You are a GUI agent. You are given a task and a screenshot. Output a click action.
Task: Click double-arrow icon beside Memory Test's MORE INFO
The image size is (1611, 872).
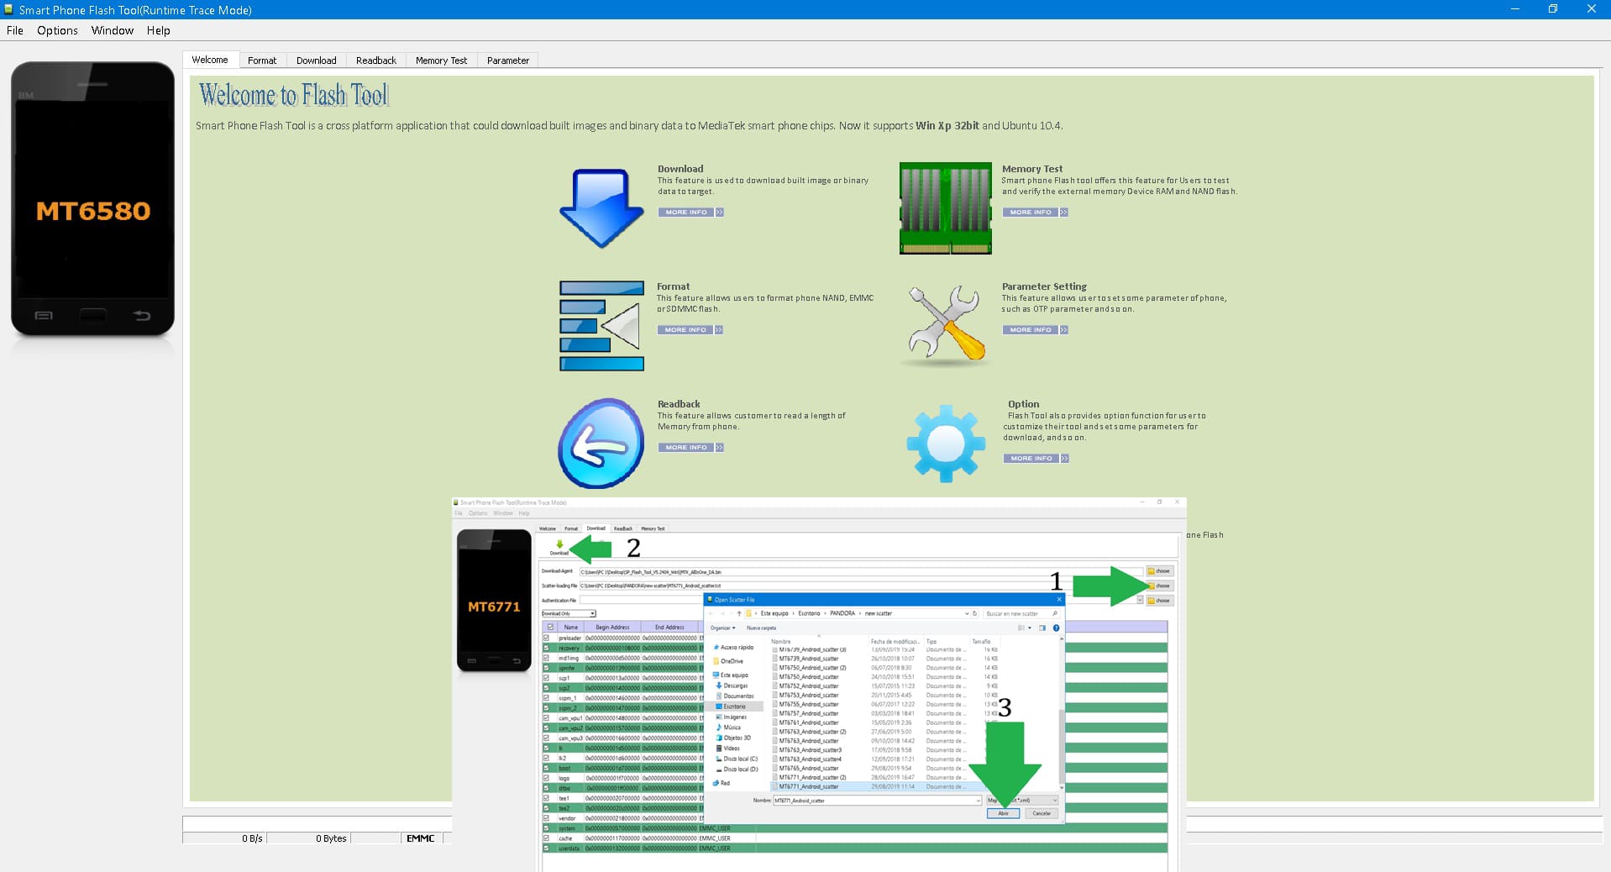tap(1064, 213)
